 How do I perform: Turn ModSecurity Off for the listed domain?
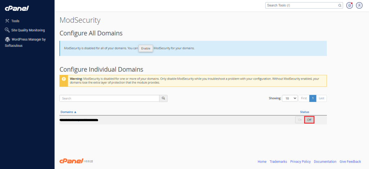[x=309, y=120]
